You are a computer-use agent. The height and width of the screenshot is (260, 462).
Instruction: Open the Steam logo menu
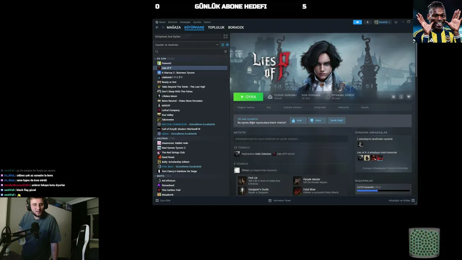click(x=157, y=22)
